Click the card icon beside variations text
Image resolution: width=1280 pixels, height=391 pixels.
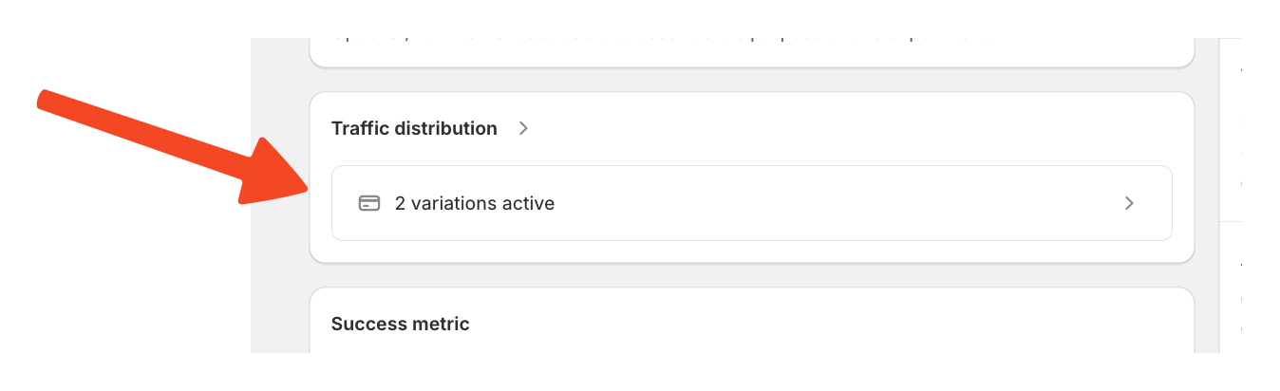pos(369,203)
